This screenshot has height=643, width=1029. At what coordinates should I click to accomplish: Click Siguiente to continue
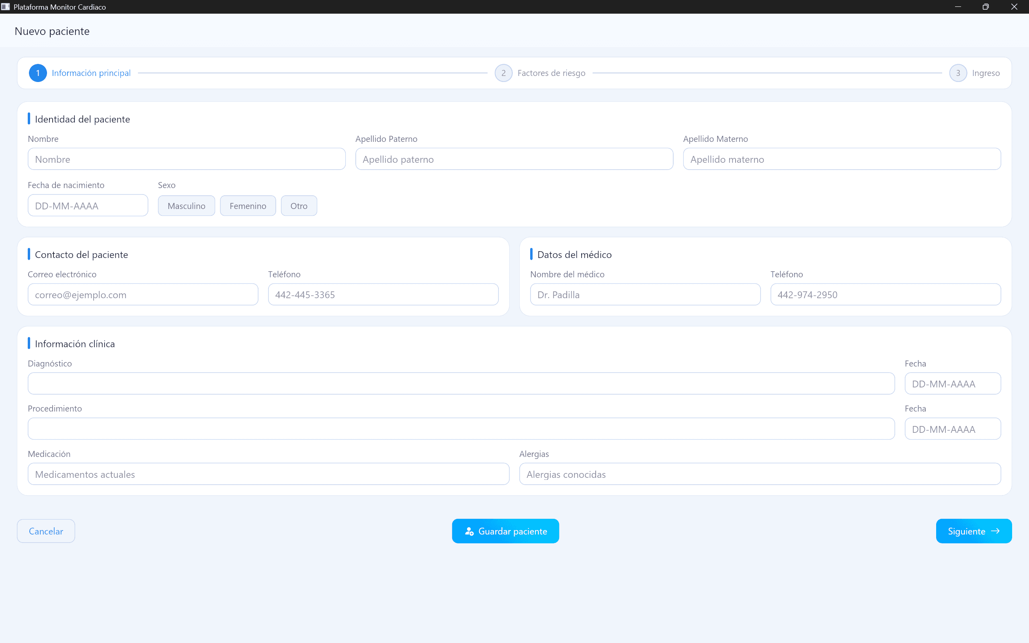974,531
